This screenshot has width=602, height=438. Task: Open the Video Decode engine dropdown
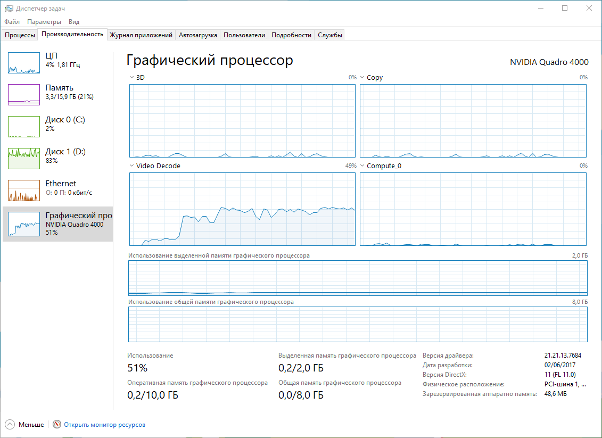pyautogui.click(x=131, y=166)
